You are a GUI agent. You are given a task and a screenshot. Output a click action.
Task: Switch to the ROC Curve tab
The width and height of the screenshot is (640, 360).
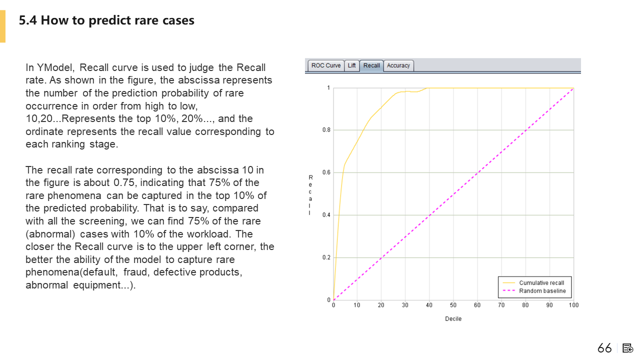pyautogui.click(x=326, y=65)
